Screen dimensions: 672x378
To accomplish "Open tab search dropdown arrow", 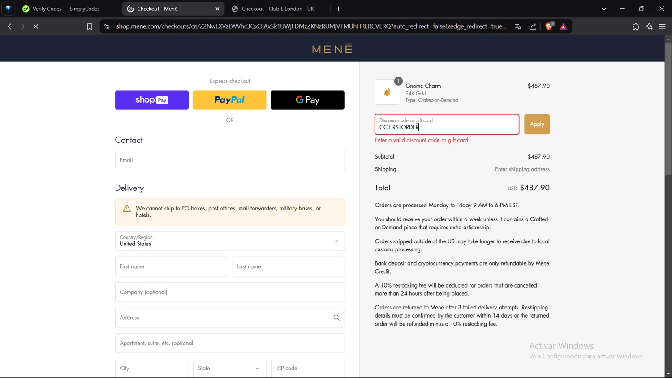I will tap(604, 9).
